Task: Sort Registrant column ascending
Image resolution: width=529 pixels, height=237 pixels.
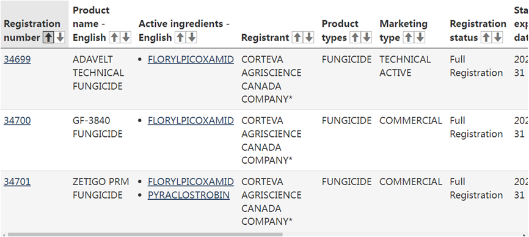Action: point(297,37)
